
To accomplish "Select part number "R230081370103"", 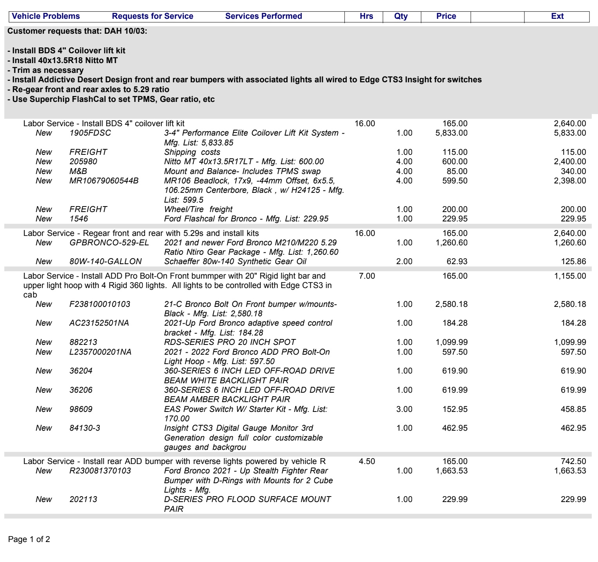I will point(100,471).
